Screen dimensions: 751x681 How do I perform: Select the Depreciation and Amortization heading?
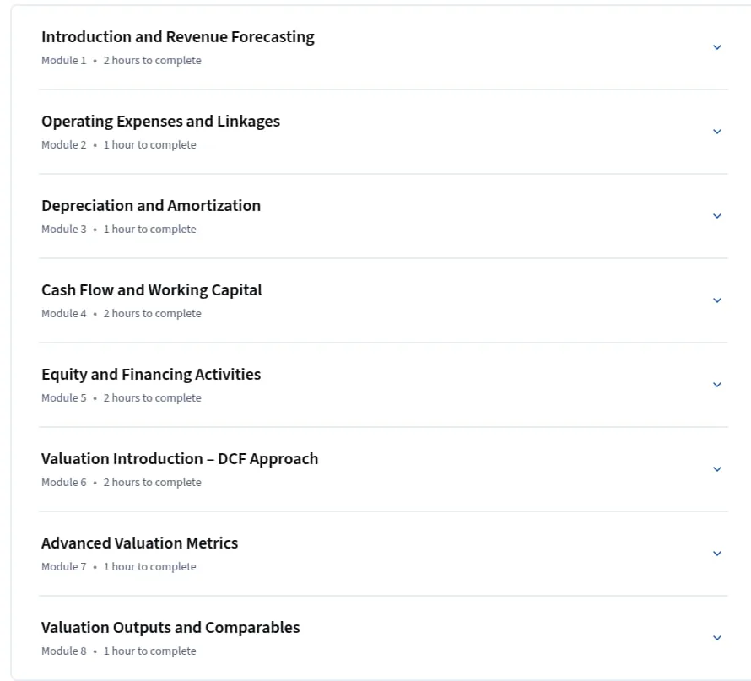[151, 205]
